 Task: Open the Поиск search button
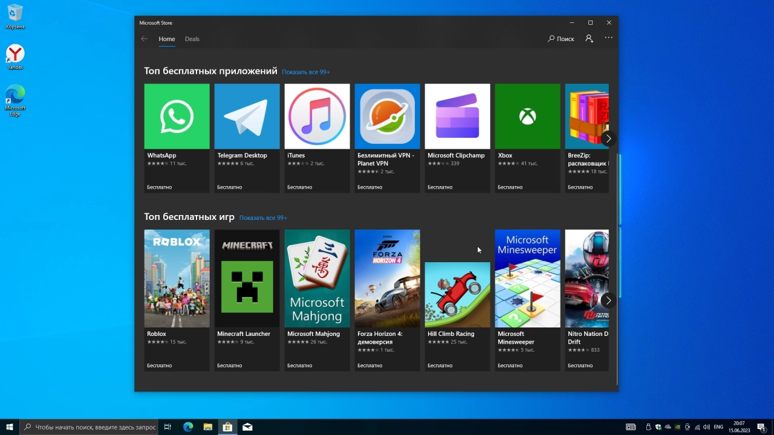point(561,39)
